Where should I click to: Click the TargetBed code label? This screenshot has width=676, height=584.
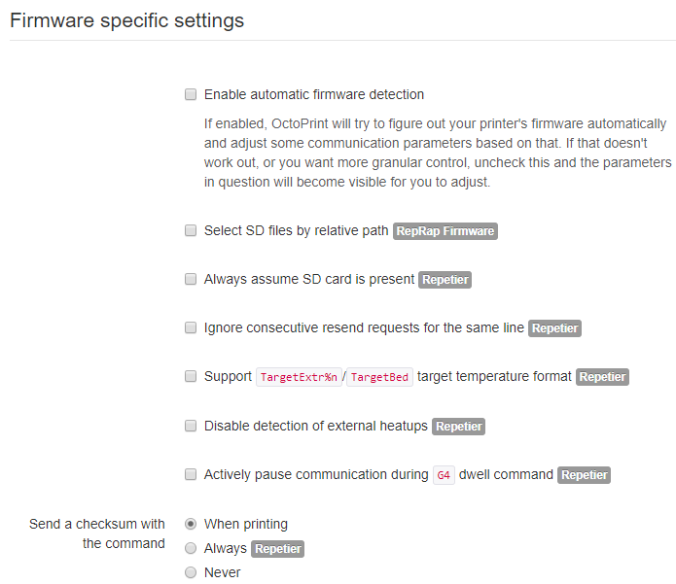[x=379, y=377]
